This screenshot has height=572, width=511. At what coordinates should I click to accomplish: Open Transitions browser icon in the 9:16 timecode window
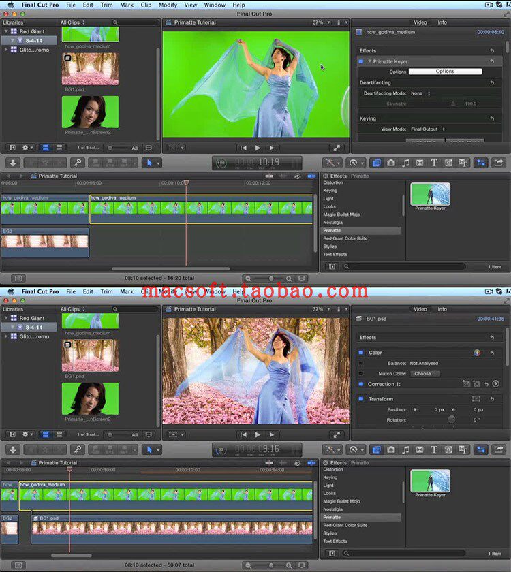point(420,449)
